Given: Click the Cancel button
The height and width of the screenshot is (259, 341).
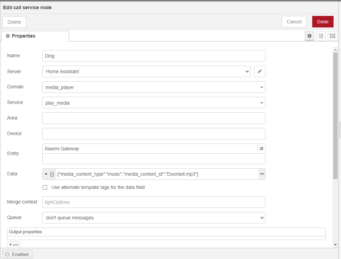Looking at the screenshot, I should 294,22.
